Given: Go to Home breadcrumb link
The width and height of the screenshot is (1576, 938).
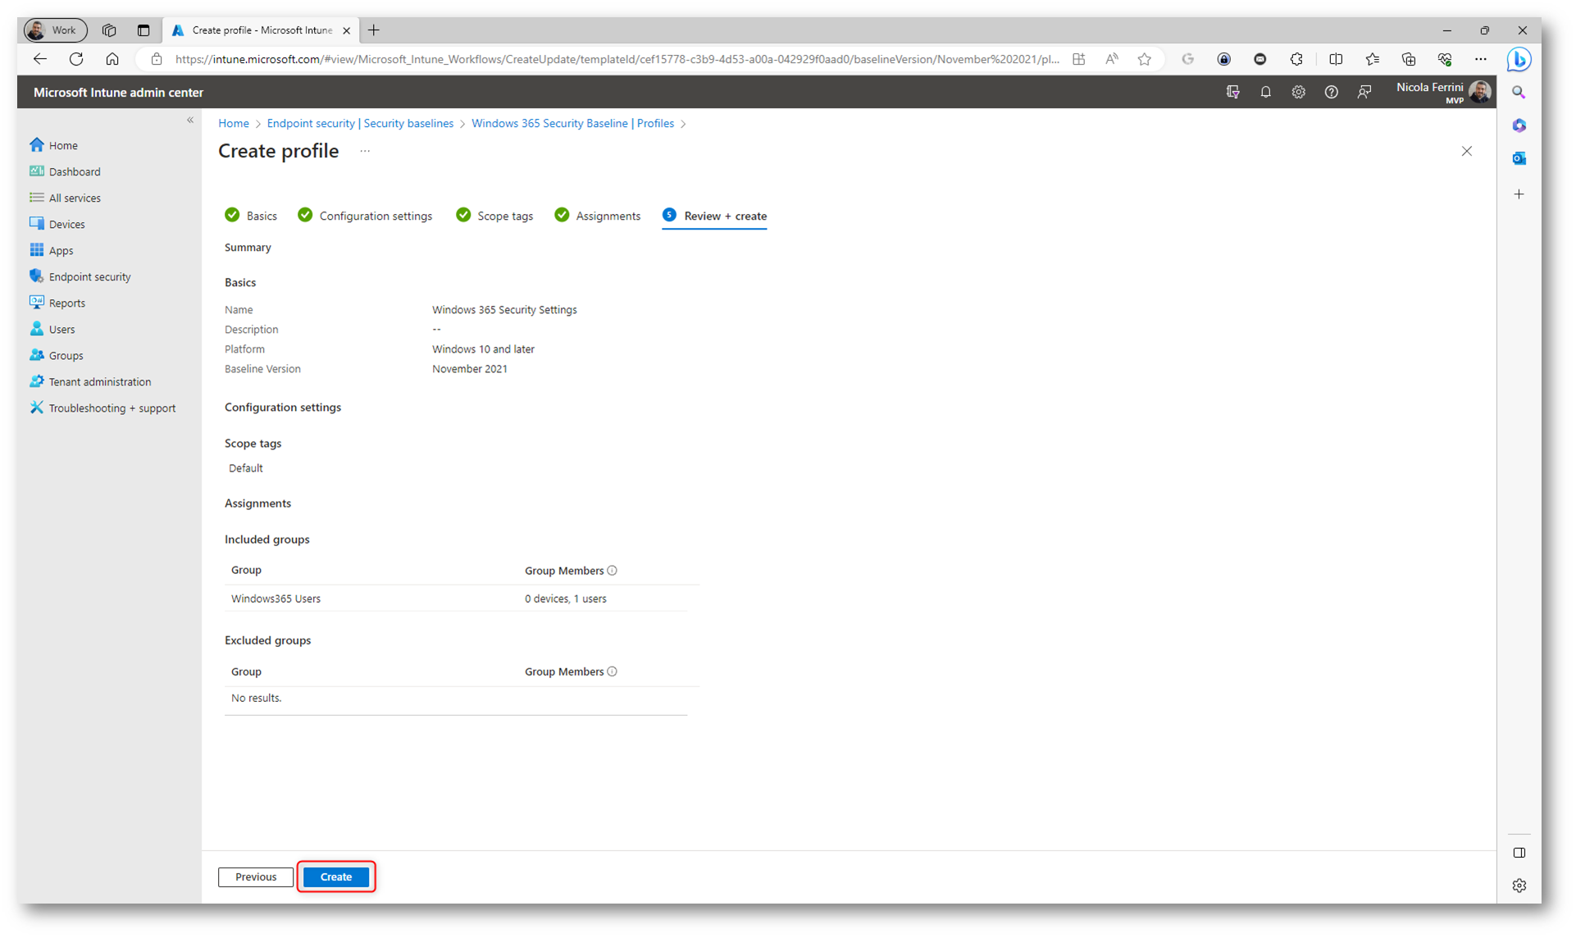Looking at the screenshot, I should click(x=234, y=123).
